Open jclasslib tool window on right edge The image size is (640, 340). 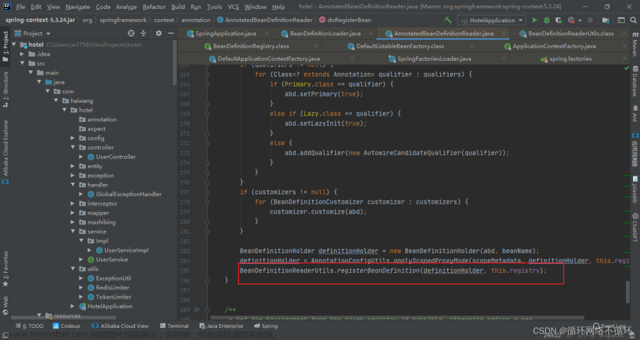click(x=635, y=190)
